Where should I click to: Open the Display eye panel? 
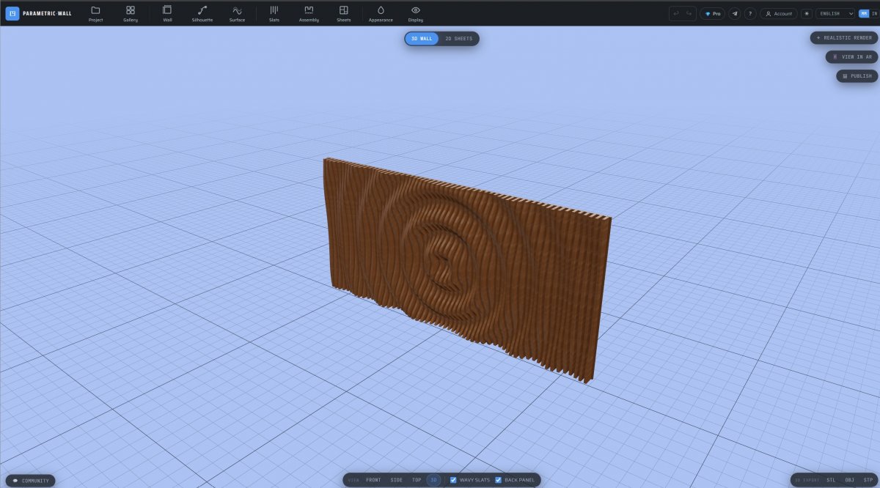point(416,13)
